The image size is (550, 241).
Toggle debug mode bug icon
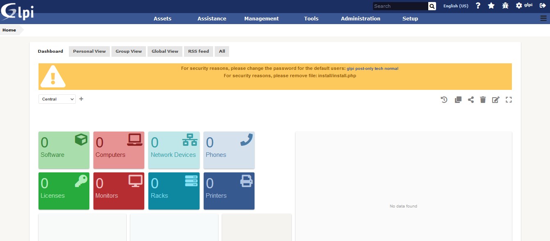[x=505, y=6]
